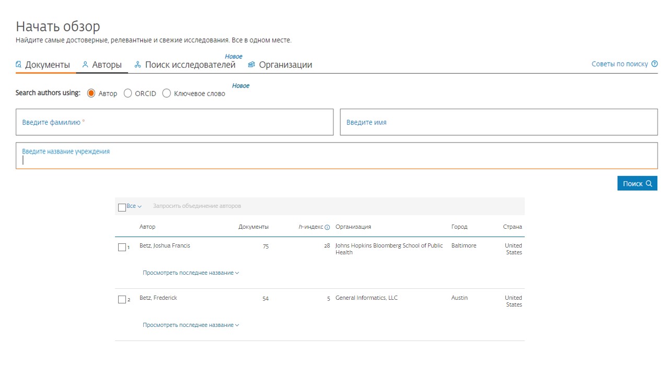
Task: Expand last title for Joshua Francis Betz
Action: click(x=191, y=273)
